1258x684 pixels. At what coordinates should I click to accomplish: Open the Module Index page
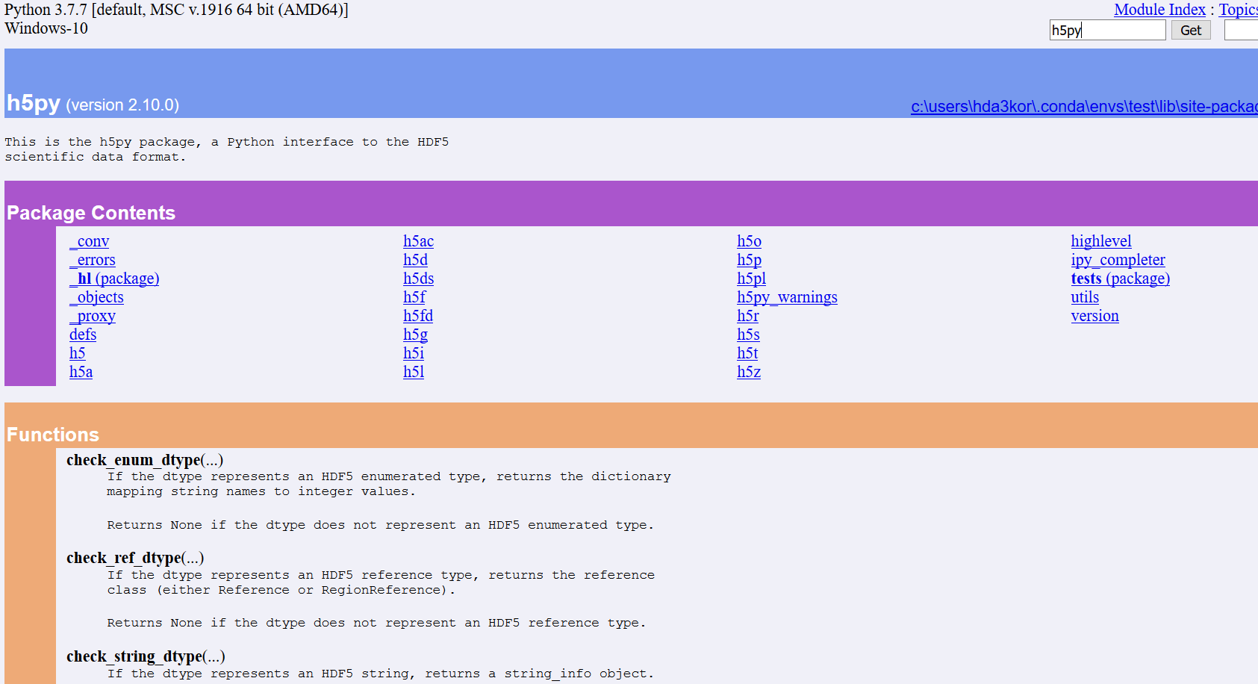[x=1159, y=10]
